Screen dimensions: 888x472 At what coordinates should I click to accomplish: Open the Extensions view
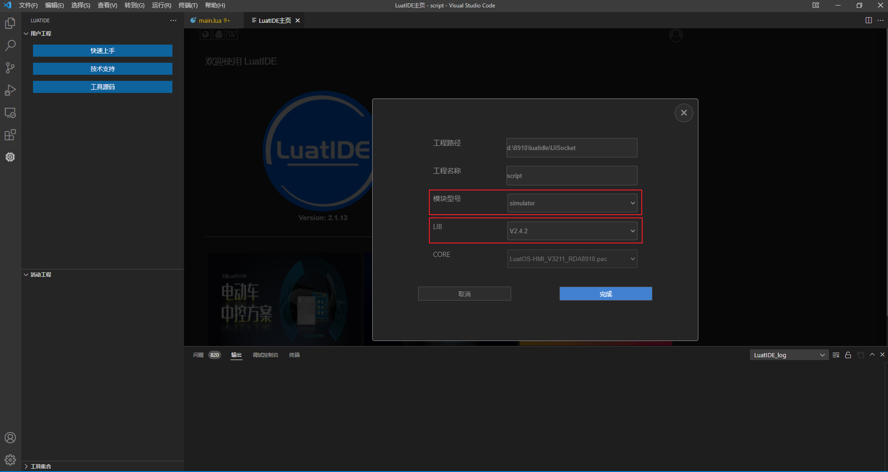coord(10,135)
